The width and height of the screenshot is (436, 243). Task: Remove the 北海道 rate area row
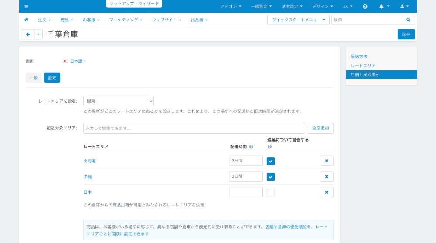point(327,161)
